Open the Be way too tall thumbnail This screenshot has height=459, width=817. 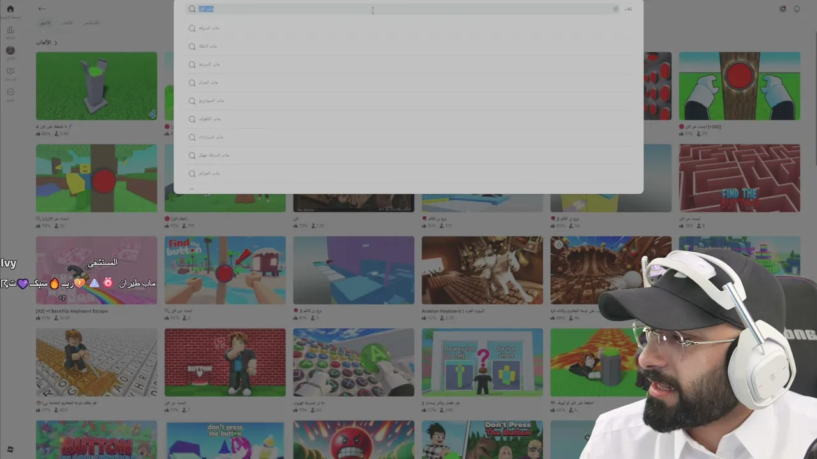(x=483, y=362)
